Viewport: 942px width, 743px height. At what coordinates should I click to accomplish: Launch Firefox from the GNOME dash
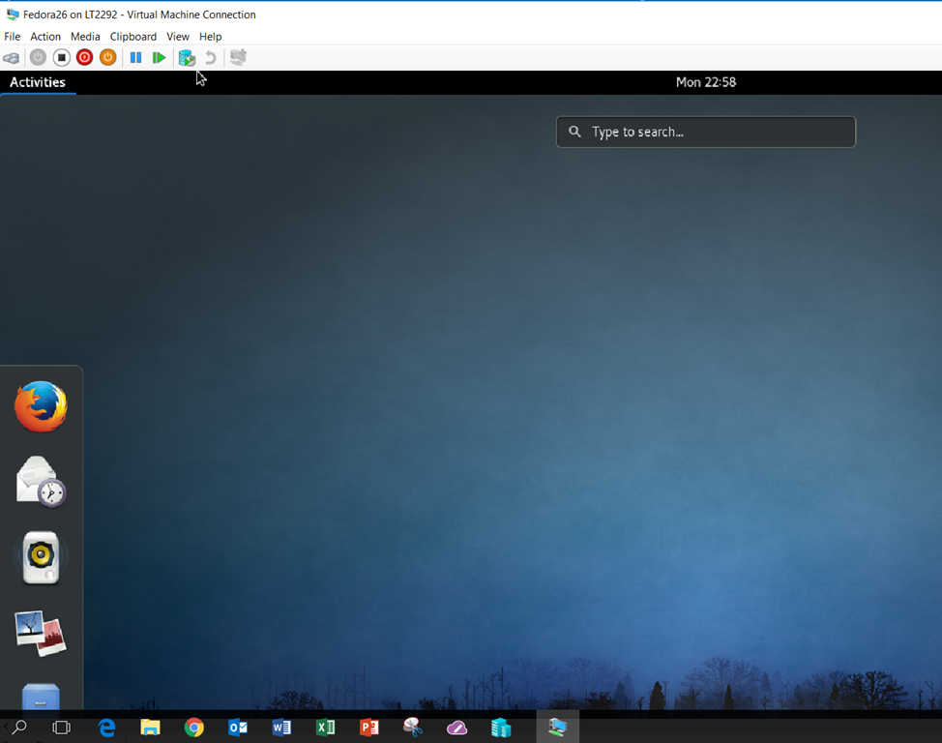click(x=41, y=406)
